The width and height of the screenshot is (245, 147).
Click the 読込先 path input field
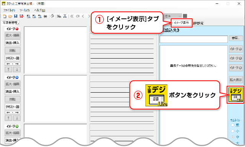point(194,39)
